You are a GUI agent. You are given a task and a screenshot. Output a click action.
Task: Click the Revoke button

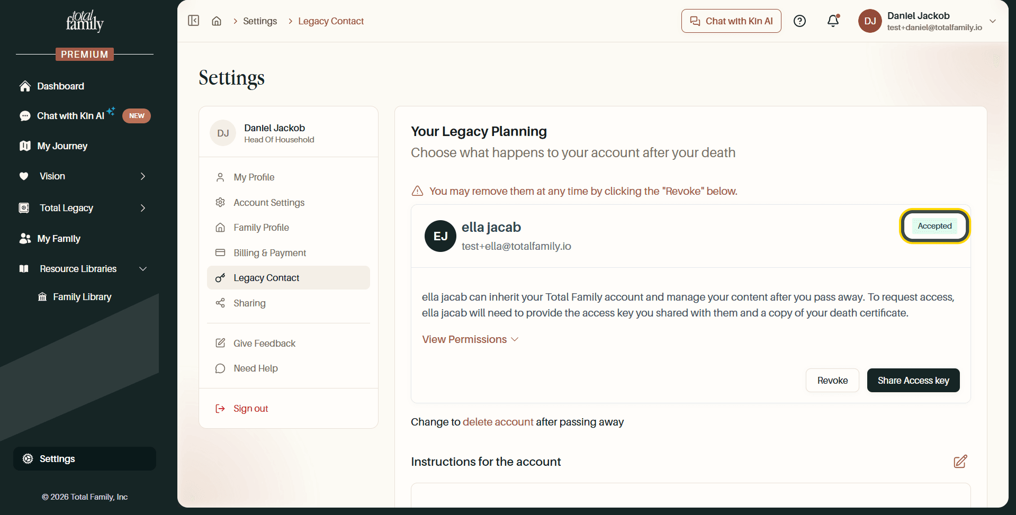point(832,381)
